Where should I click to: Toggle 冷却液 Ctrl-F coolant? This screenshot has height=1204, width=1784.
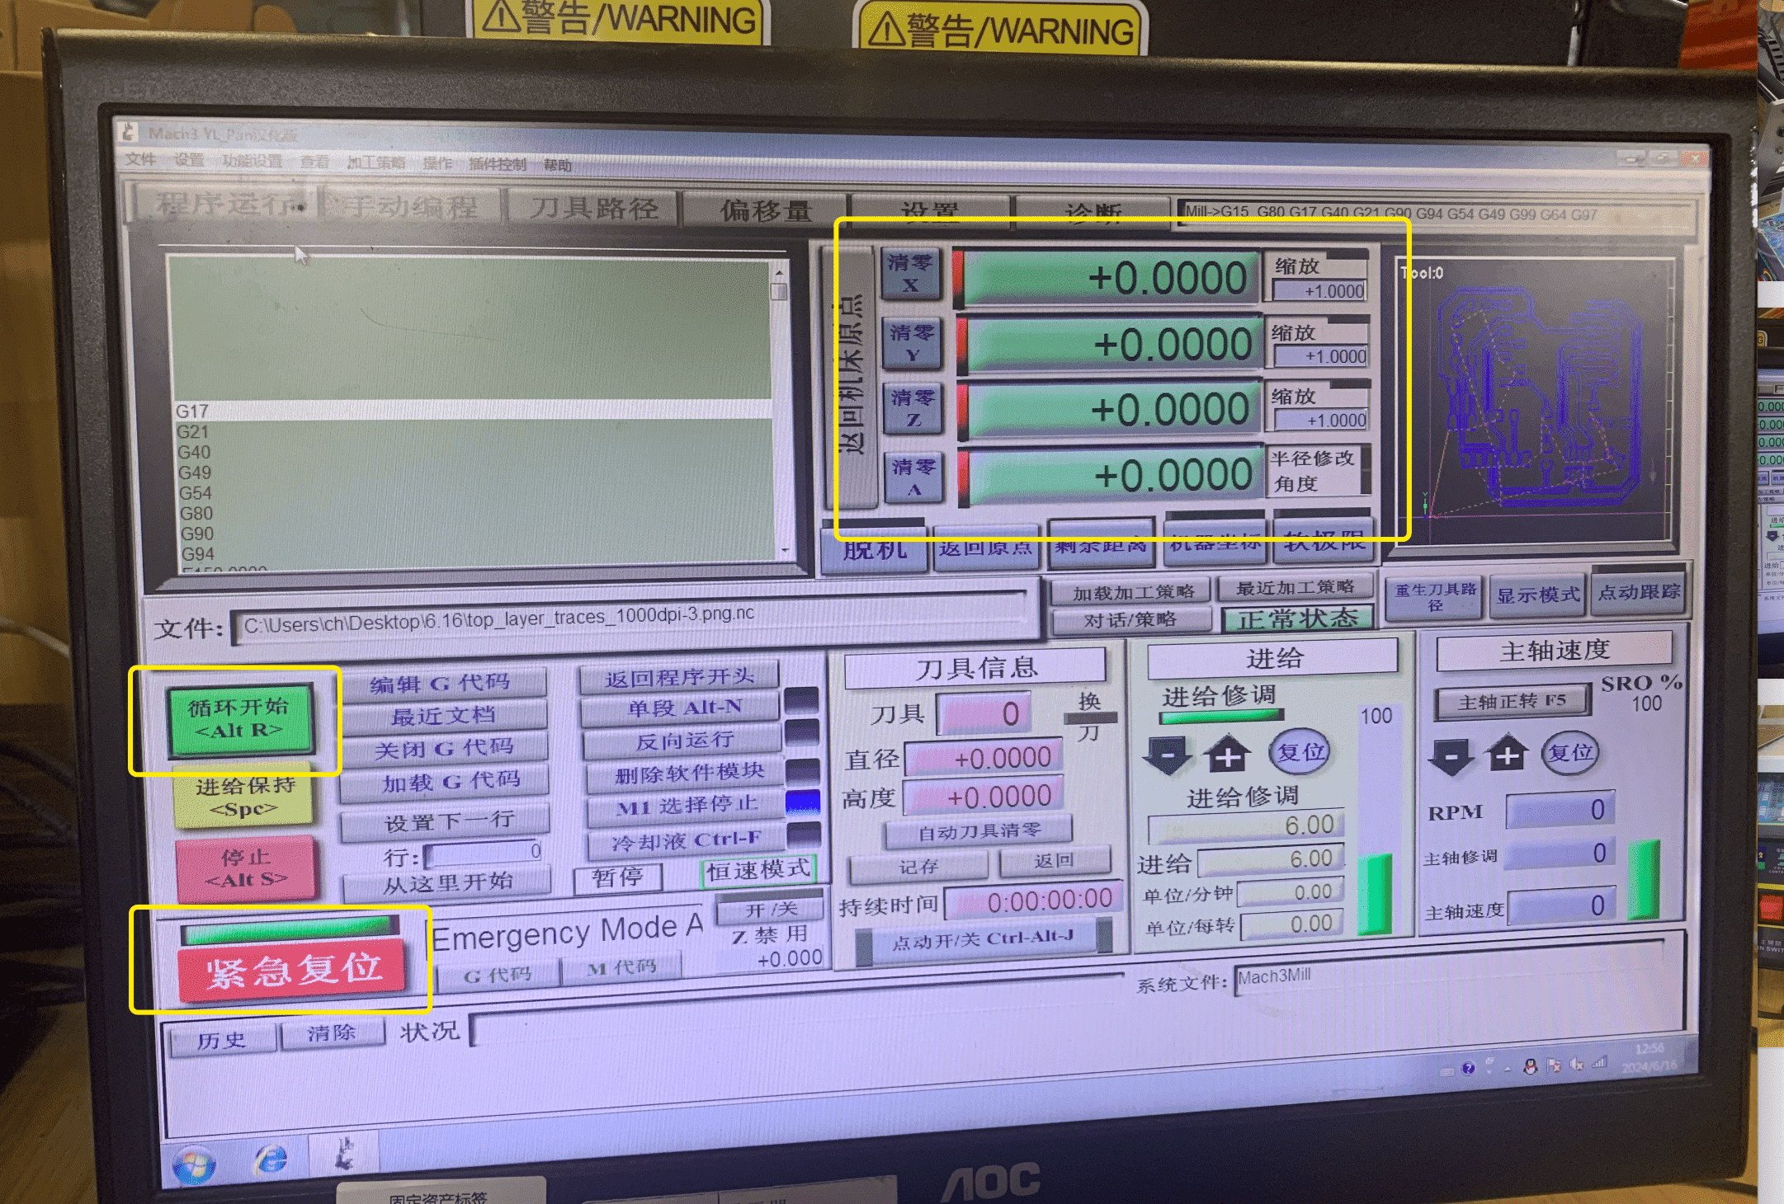coord(687,840)
